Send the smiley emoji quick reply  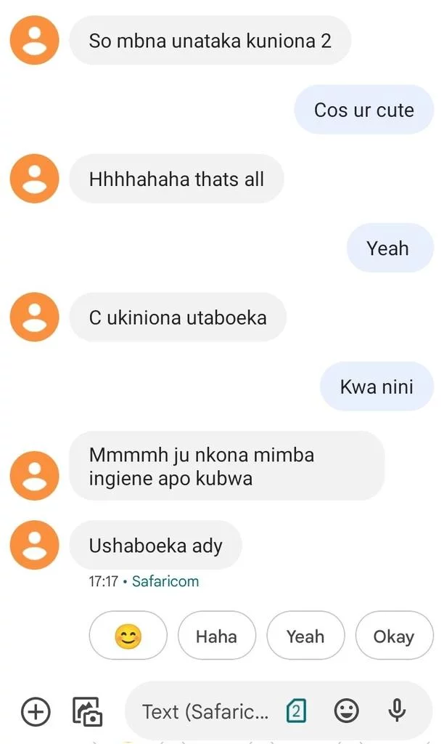pyautogui.click(x=128, y=636)
